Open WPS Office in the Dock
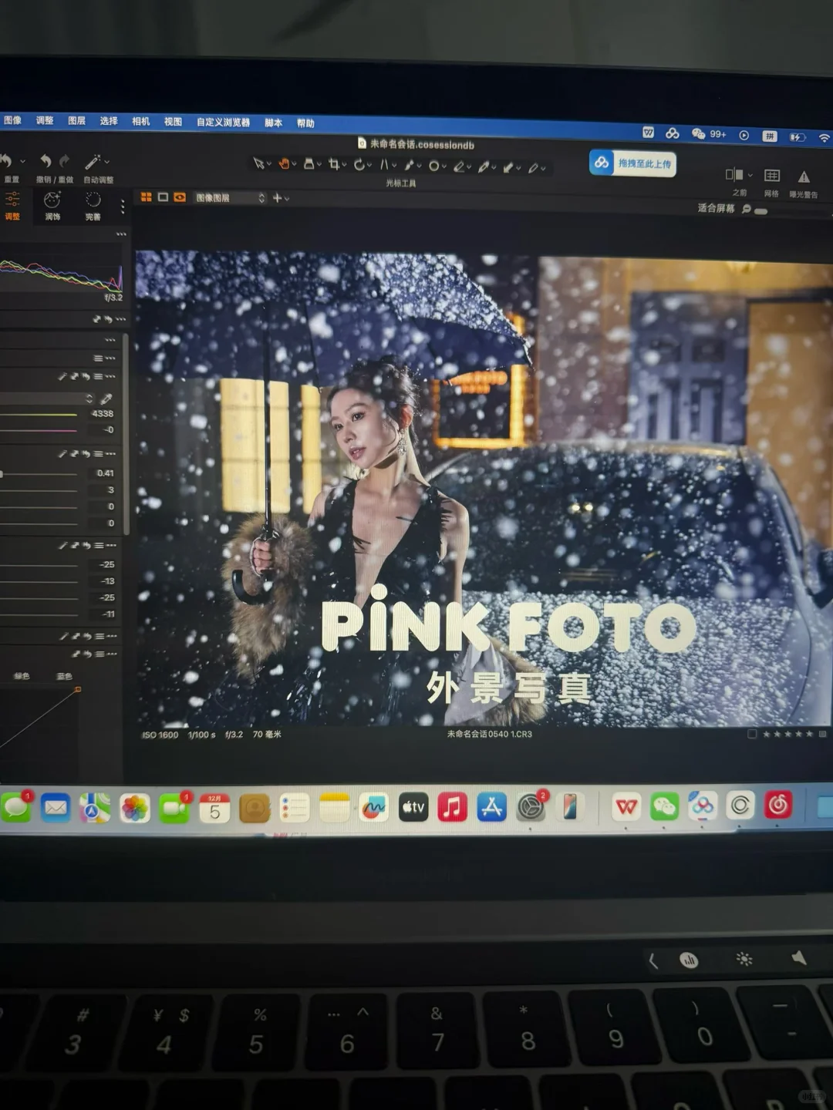 click(x=626, y=807)
